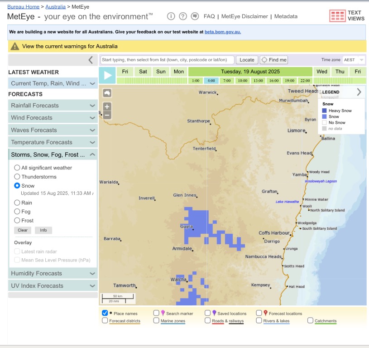The width and height of the screenshot is (369, 348).
Task: Collapse the Legend panel arrow
Action: coord(359,92)
